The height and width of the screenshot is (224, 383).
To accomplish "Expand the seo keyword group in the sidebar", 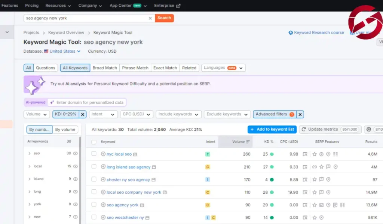I will 30,153.
